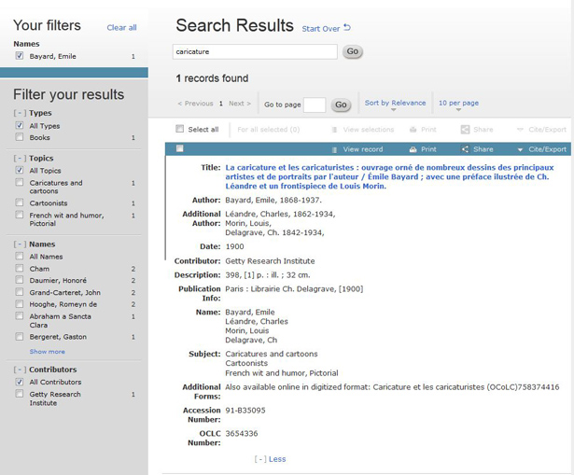This screenshot has width=574, height=475.
Task: Open the 10 per page dropdown
Action: coord(458,104)
